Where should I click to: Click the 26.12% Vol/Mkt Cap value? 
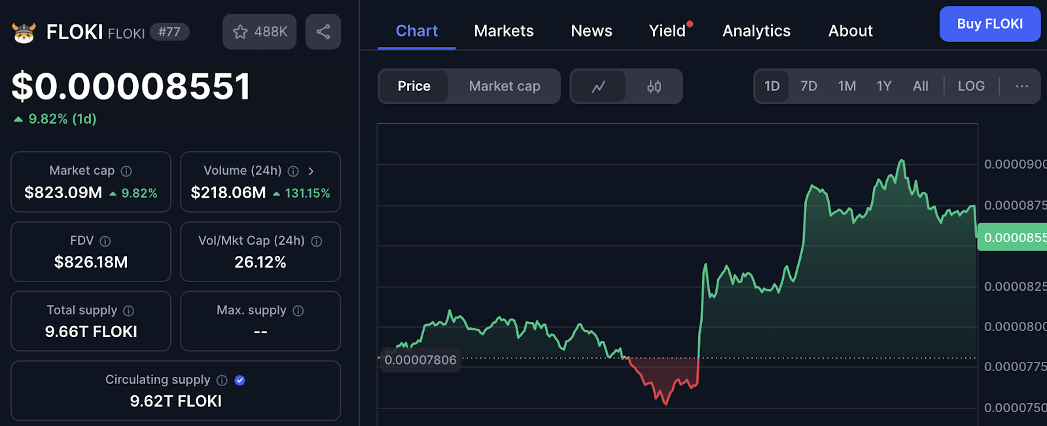(260, 262)
